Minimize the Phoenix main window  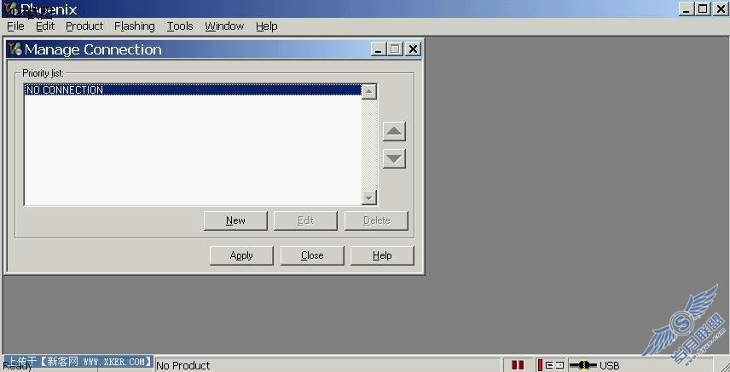tap(687, 9)
